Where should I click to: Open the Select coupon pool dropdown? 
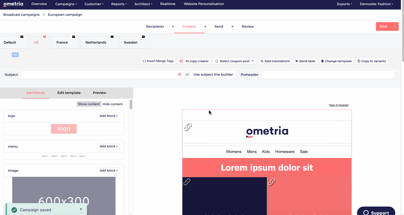(x=234, y=61)
